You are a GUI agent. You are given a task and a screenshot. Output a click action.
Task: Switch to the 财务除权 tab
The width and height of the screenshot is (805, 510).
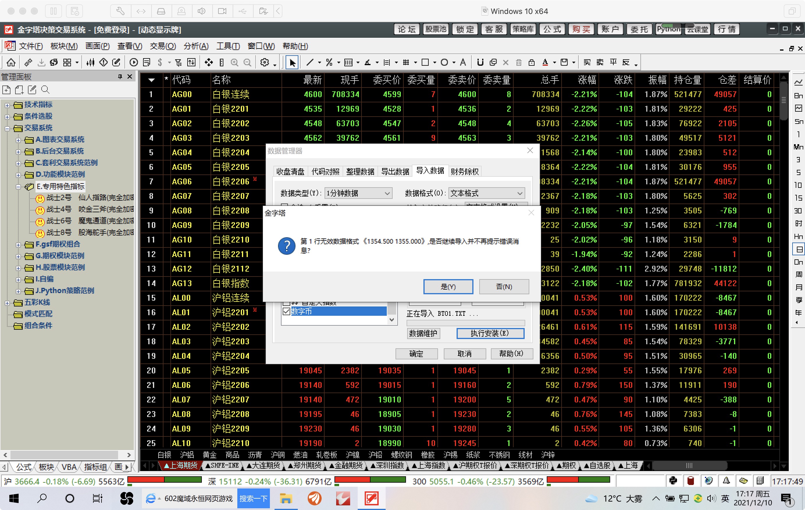pyautogui.click(x=465, y=172)
